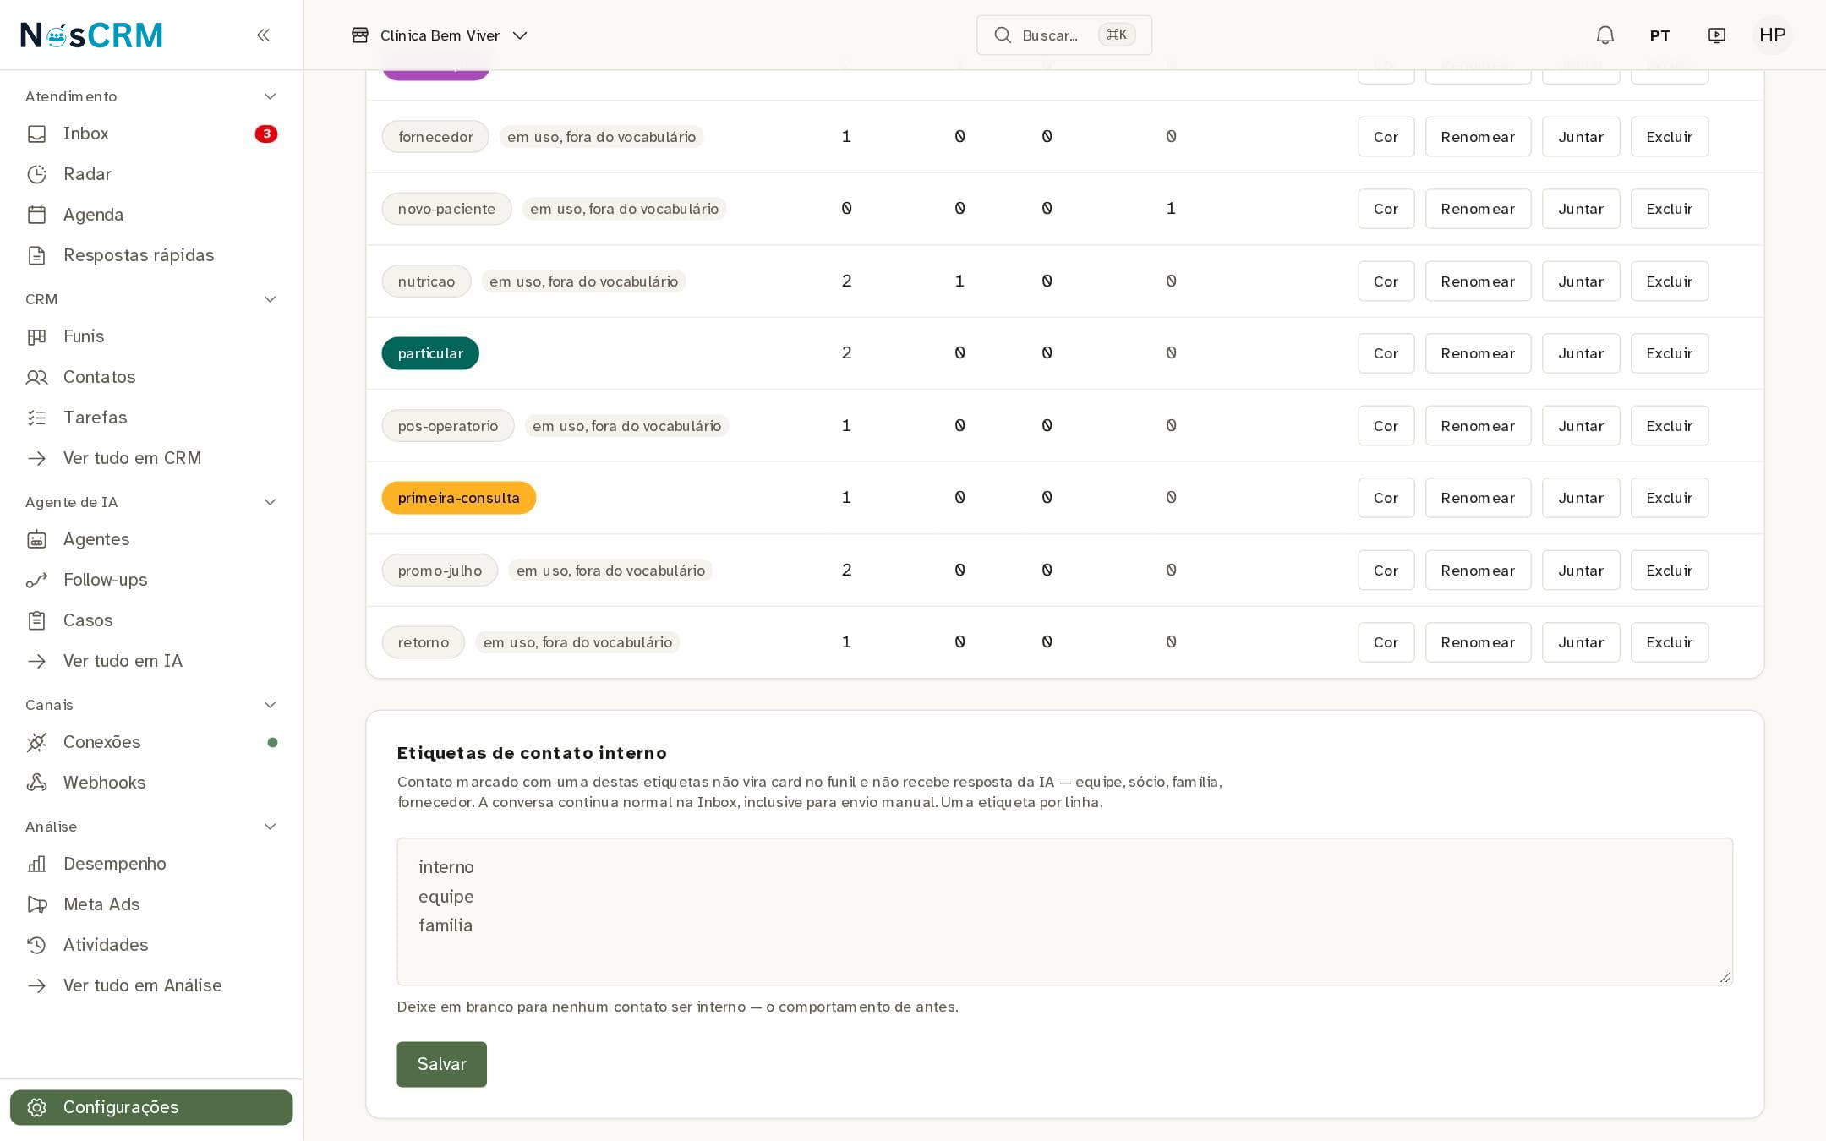1826x1141 pixels.
Task: Collapse the Canais section
Action: 270,705
